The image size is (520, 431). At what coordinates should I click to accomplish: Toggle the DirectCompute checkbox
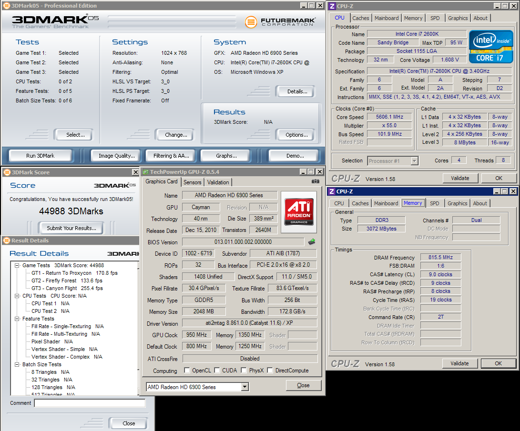[x=270, y=370]
